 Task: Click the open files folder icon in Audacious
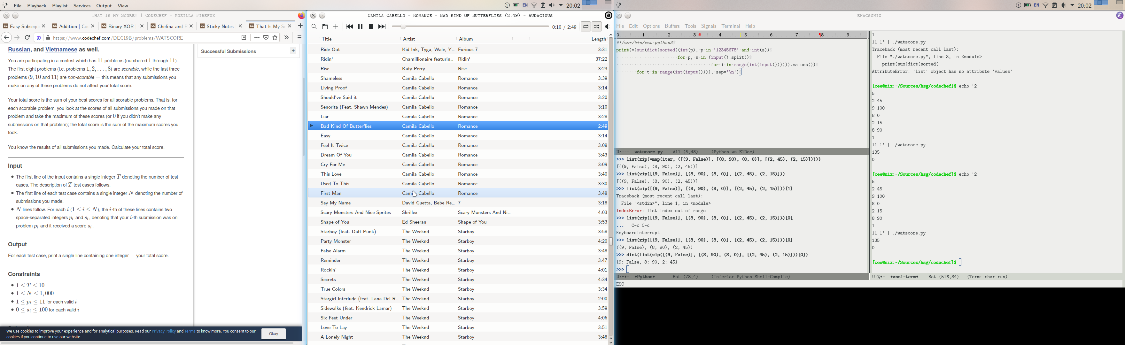click(x=325, y=27)
